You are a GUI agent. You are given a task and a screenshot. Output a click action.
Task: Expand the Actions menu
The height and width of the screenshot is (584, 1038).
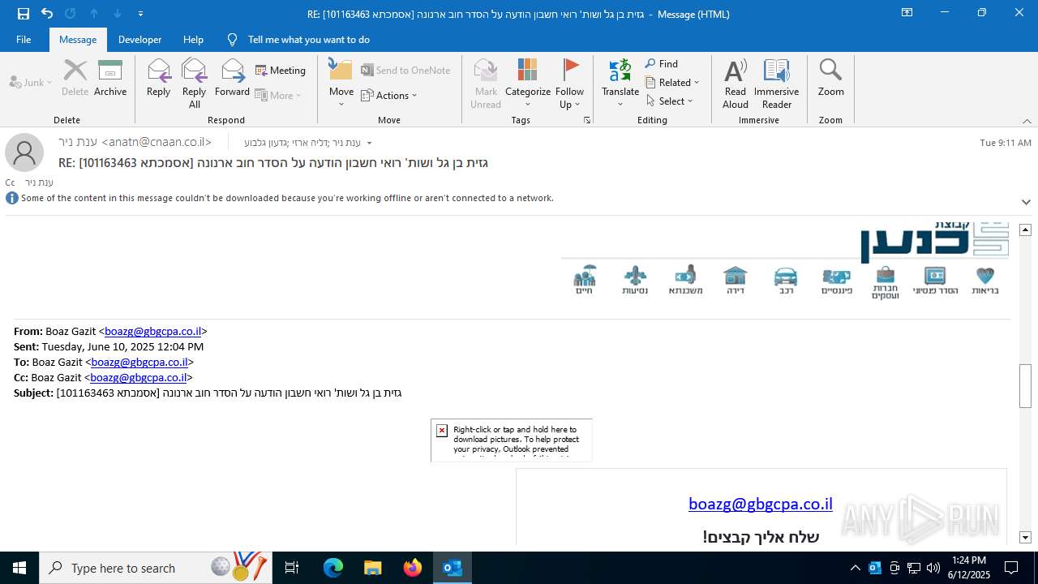(x=389, y=96)
